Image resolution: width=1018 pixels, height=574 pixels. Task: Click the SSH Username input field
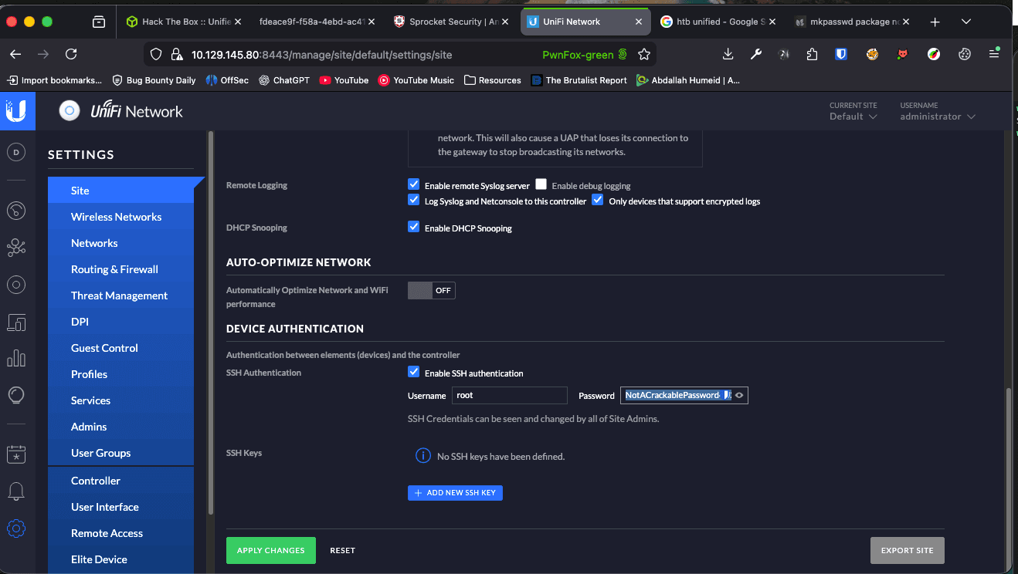tap(510, 396)
